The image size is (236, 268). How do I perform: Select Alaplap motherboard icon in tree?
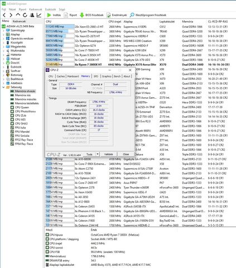(8, 35)
